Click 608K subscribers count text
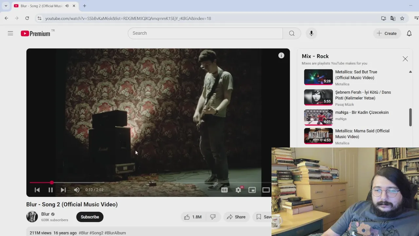The height and width of the screenshot is (236, 419). [x=55, y=220]
